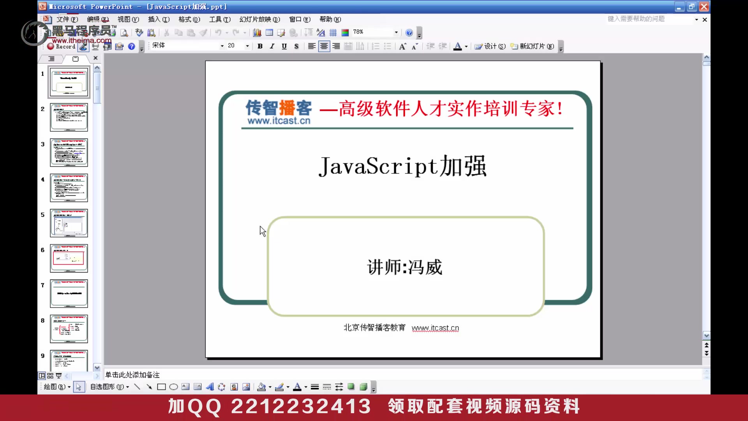Screen dimensions: 748x421
Task: Switch to slide sorter view
Action: [50, 376]
